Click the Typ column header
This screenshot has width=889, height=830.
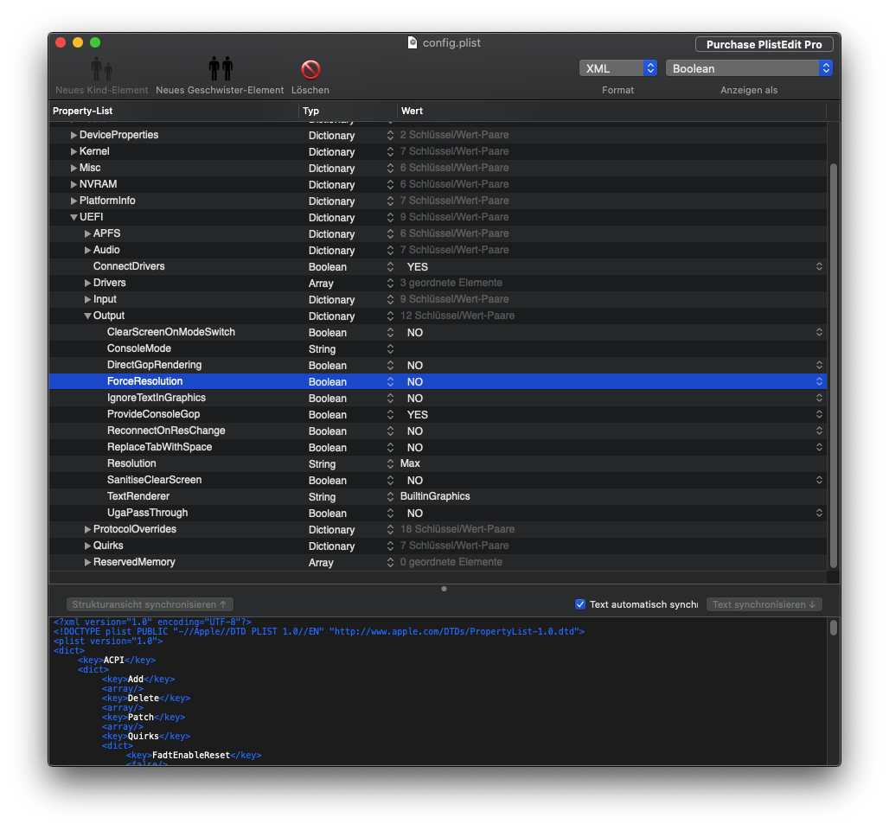[348, 112]
